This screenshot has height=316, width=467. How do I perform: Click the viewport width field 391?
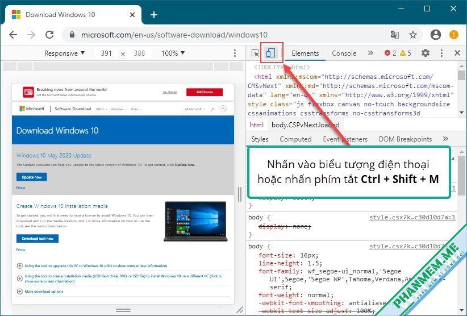pyautogui.click(x=106, y=53)
